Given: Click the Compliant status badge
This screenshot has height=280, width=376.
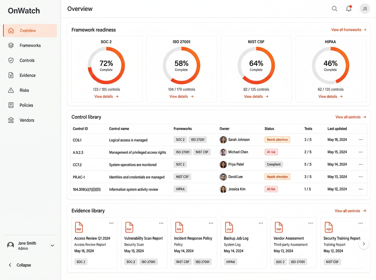Looking at the screenshot, I should click(x=274, y=164).
